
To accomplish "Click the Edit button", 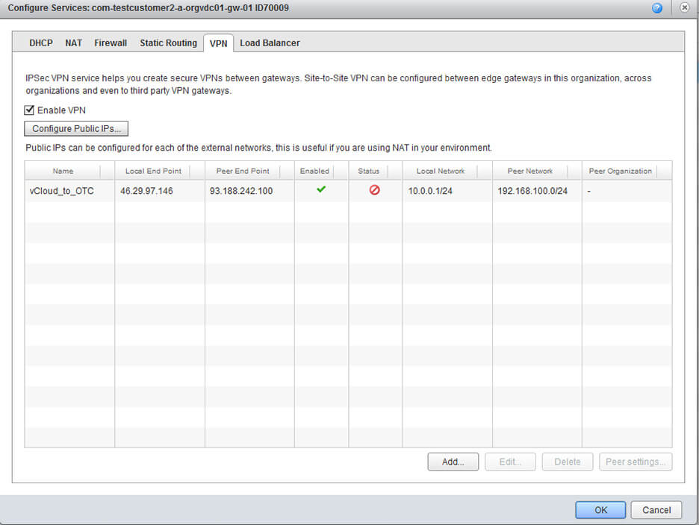I will pos(510,461).
